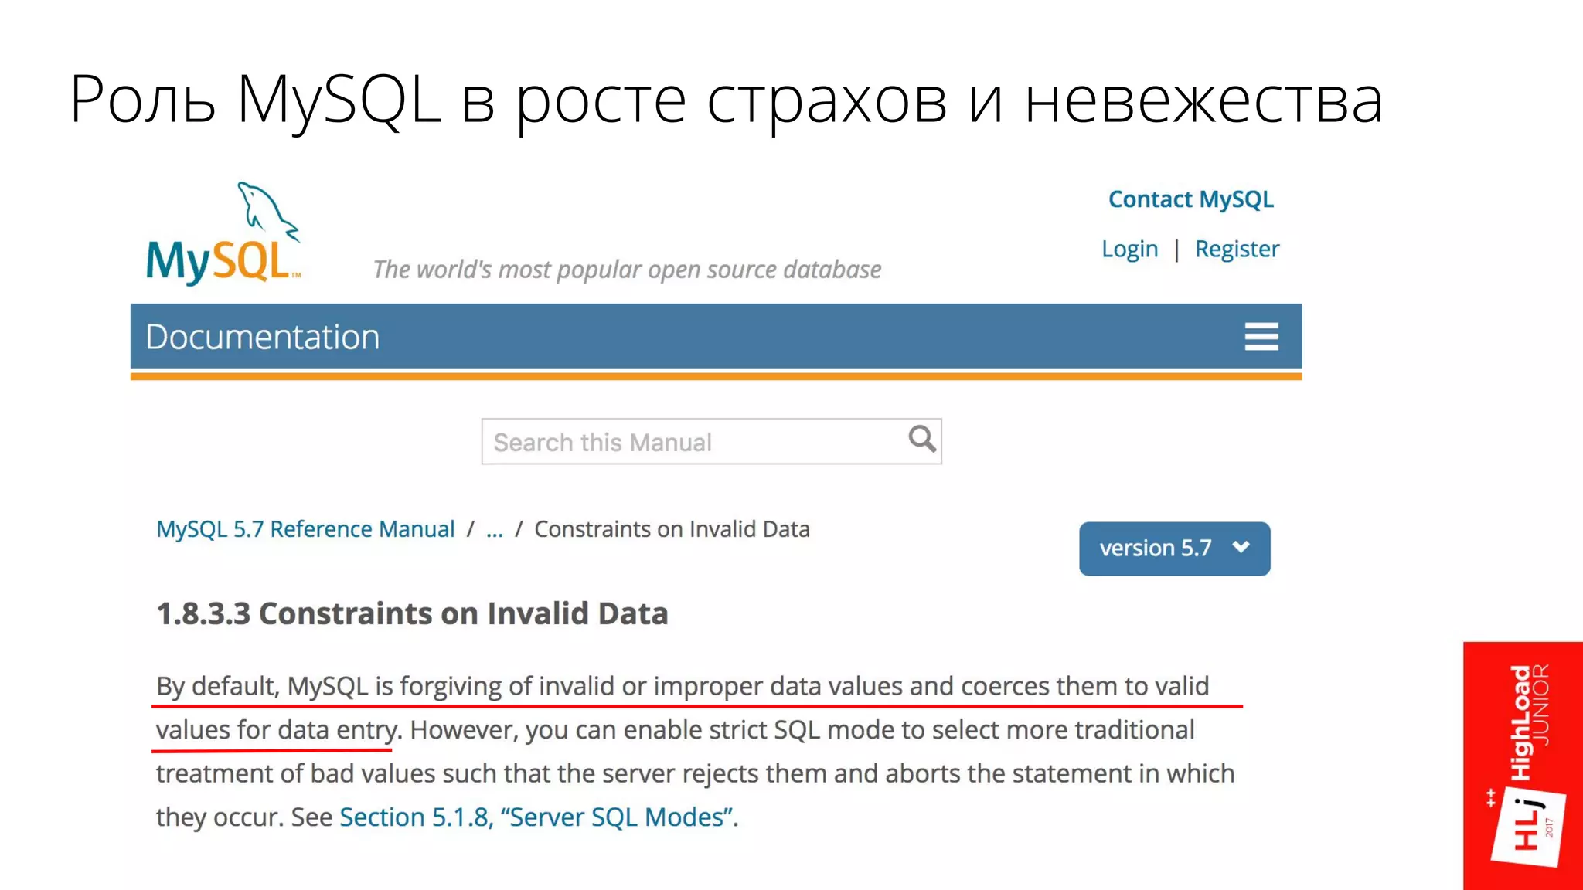
Task: Open the version 5.7 dropdown
Action: click(1174, 549)
